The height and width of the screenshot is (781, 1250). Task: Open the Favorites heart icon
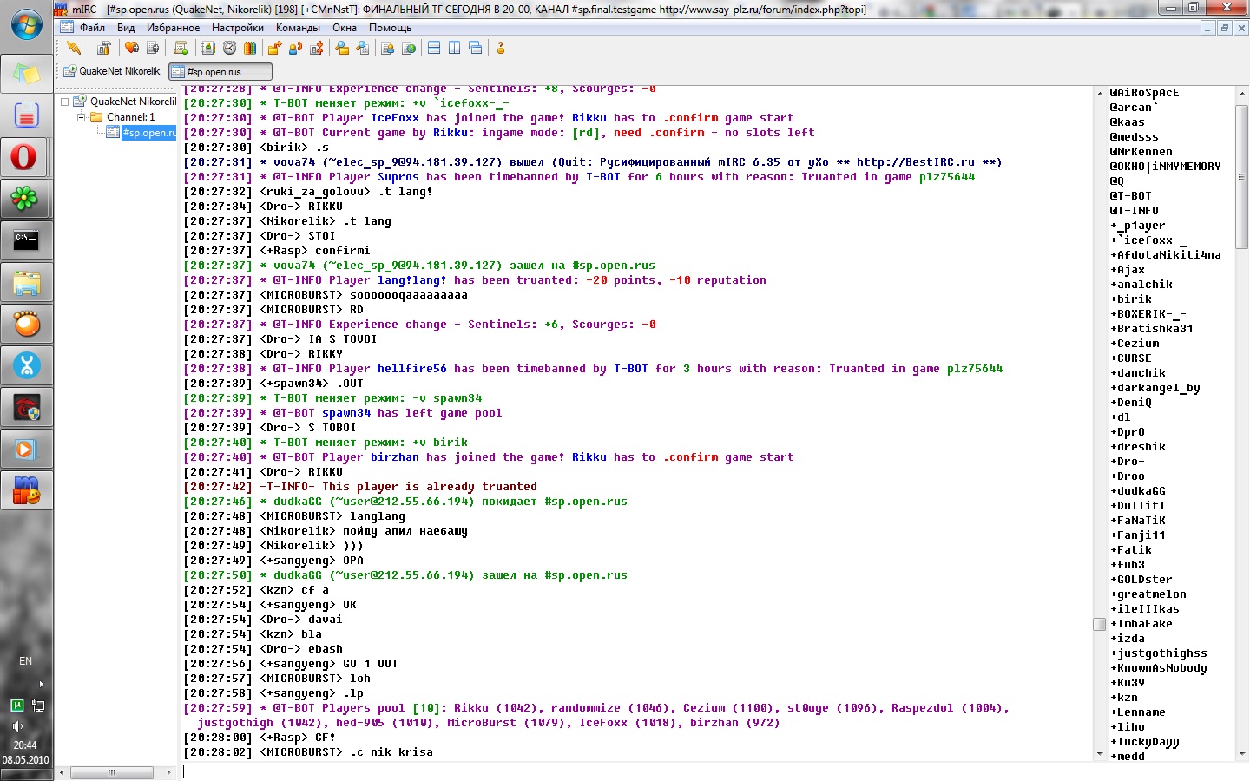pyautogui.click(x=132, y=48)
